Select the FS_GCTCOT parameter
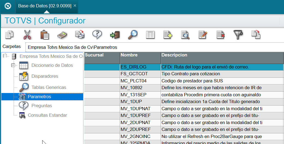This screenshot has height=144, width=284. pos(134,74)
